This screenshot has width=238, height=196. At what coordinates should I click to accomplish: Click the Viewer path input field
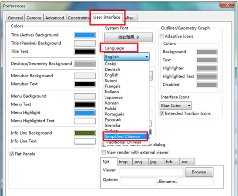[151, 172]
